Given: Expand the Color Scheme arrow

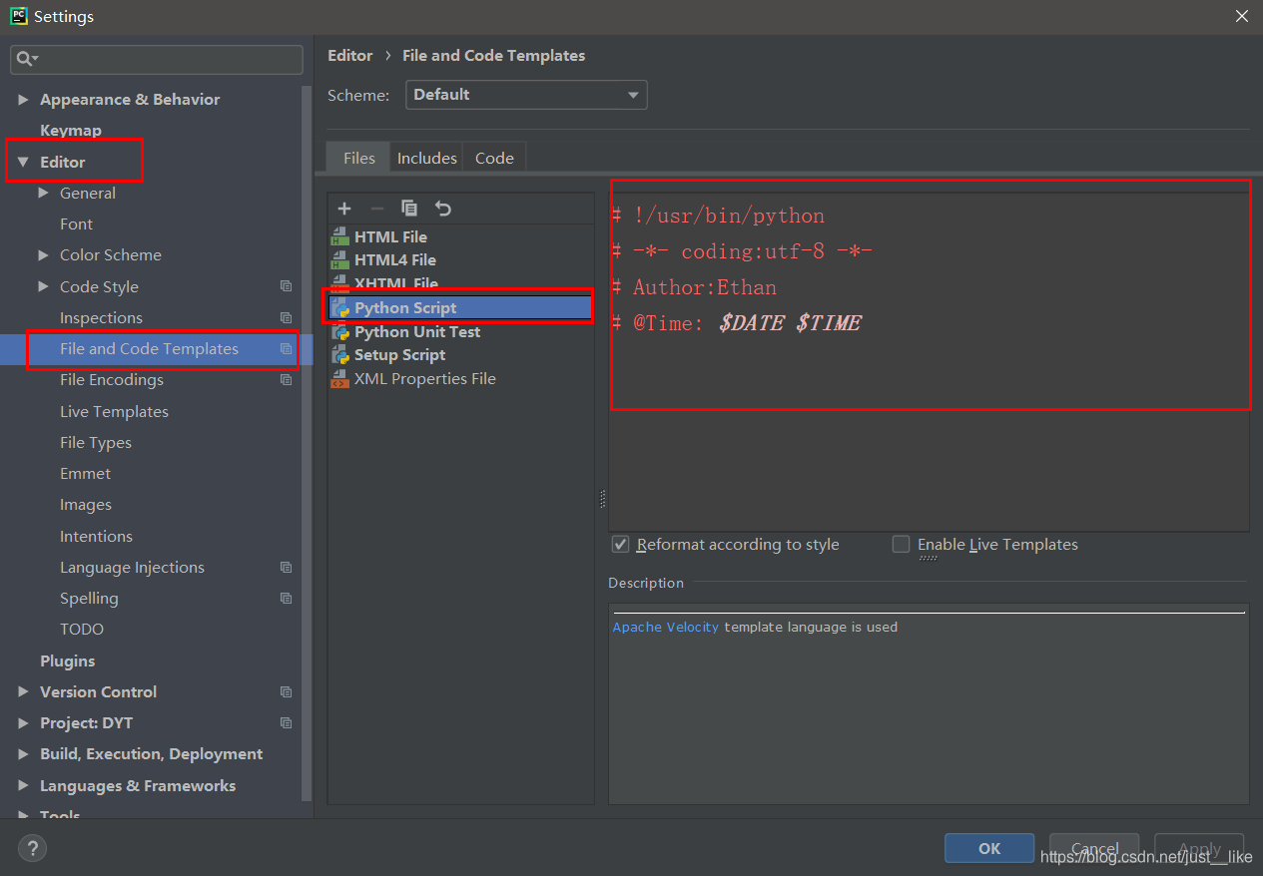Looking at the screenshot, I should (43, 255).
